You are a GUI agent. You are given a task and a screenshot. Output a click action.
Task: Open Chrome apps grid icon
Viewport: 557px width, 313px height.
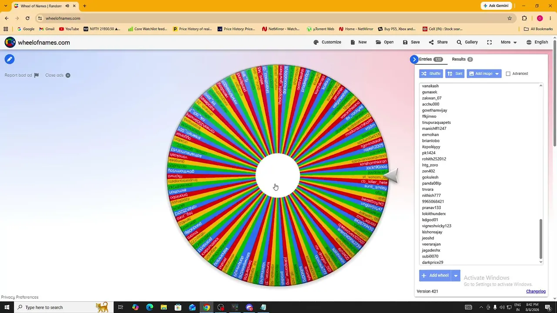tap(6, 29)
